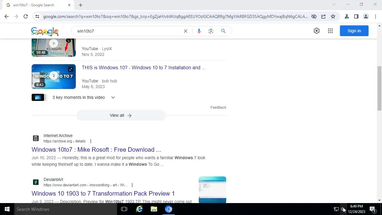This screenshot has height=215, width=382.
Task: Click the browser back arrow
Action: pyautogui.click(x=7, y=16)
